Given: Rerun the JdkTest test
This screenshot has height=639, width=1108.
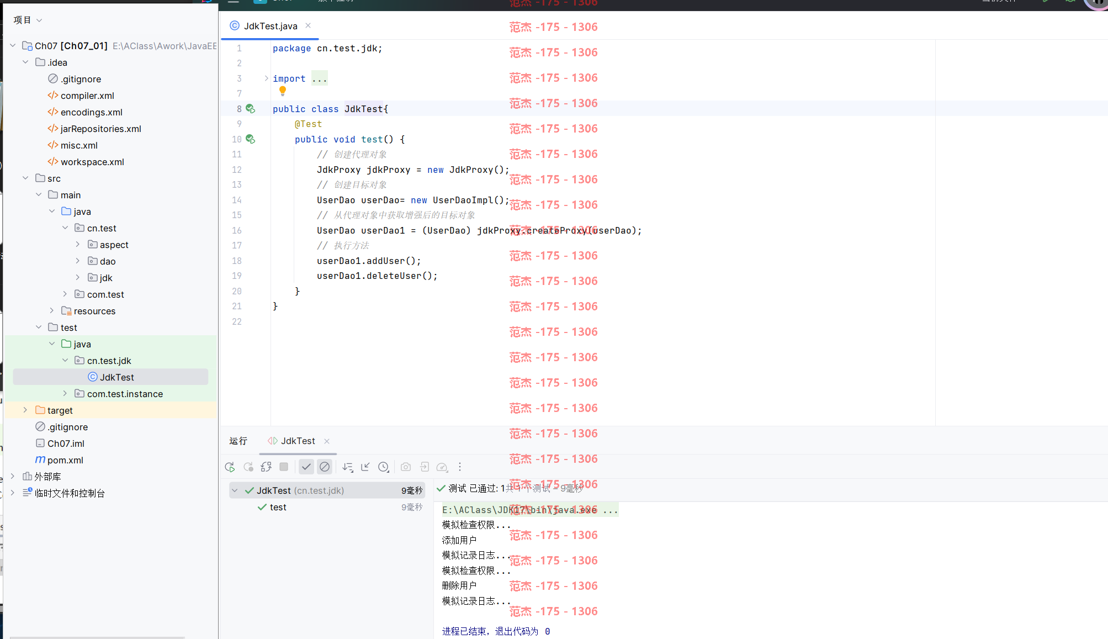Looking at the screenshot, I should [230, 467].
